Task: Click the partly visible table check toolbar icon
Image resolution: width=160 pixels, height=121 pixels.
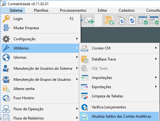Action: tap(154, 20)
